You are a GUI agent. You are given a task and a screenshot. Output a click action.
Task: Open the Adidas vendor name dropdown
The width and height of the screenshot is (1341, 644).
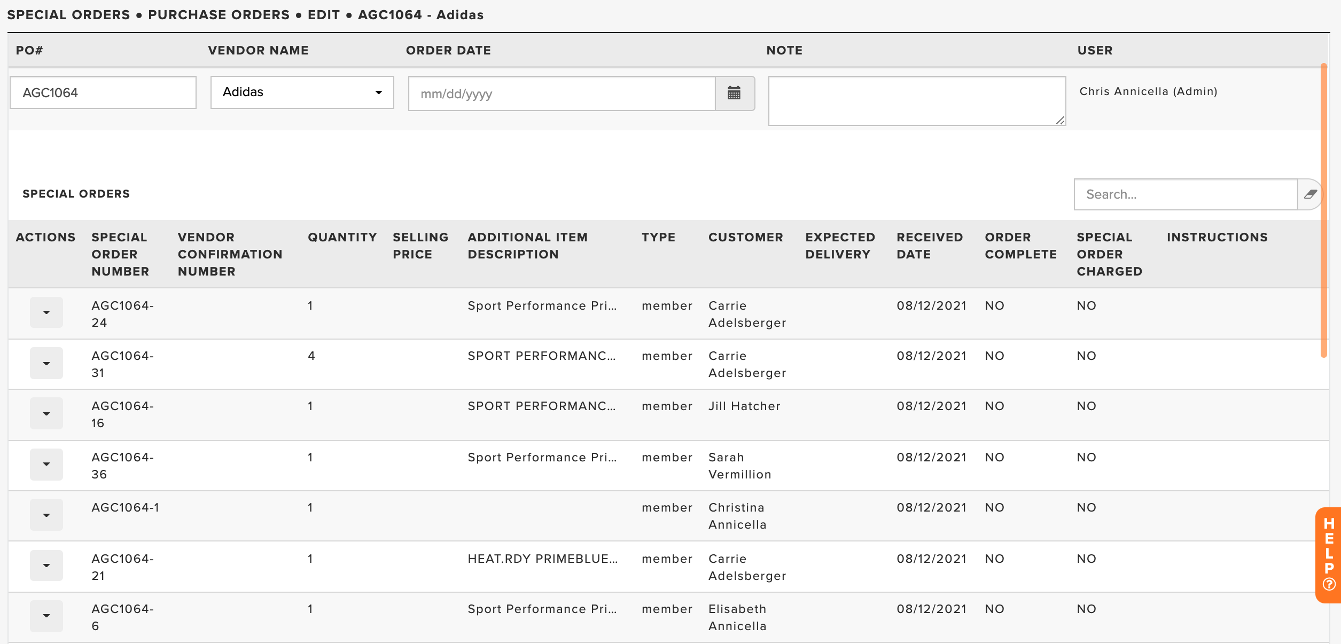pyautogui.click(x=302, y=92)
